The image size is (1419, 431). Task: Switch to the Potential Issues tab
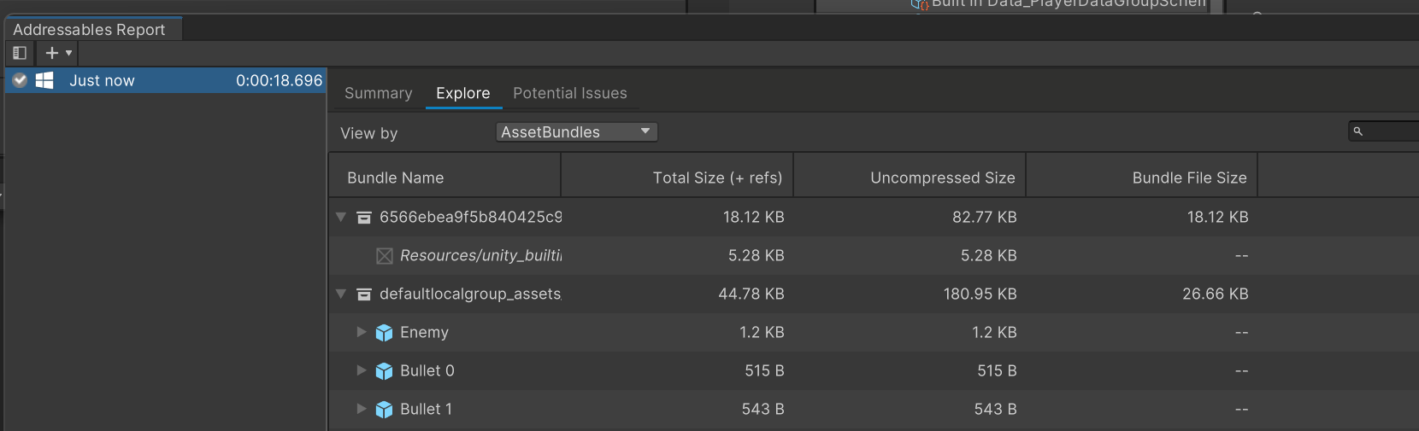[x=570, y=93]
